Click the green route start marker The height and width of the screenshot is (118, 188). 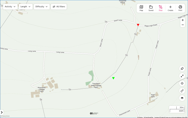point(113,78)
